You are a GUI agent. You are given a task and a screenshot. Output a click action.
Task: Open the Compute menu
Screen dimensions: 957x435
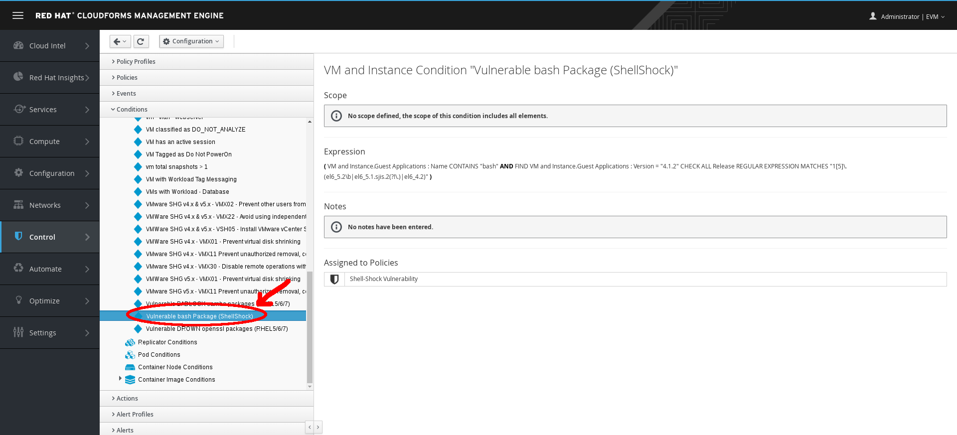click(50, 141)
